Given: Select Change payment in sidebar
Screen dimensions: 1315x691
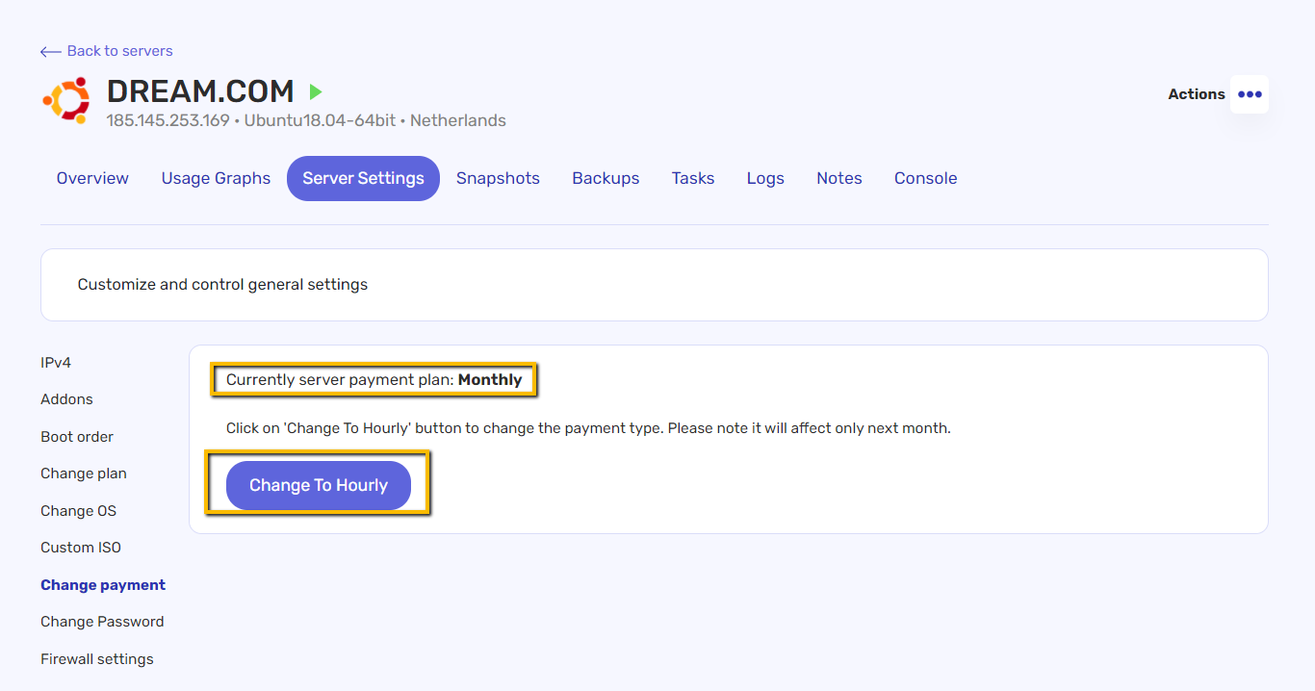Looking at the screenshot, I should click(x=103, y=585).
